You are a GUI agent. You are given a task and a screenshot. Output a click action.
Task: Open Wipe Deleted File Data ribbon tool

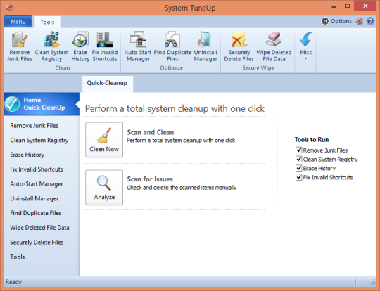pos(274,46)
